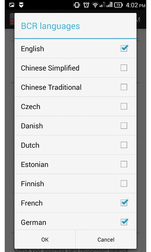Screen dimensions: 151x252
Task: Uncheck the French checkbox
Action: [124, 203]
